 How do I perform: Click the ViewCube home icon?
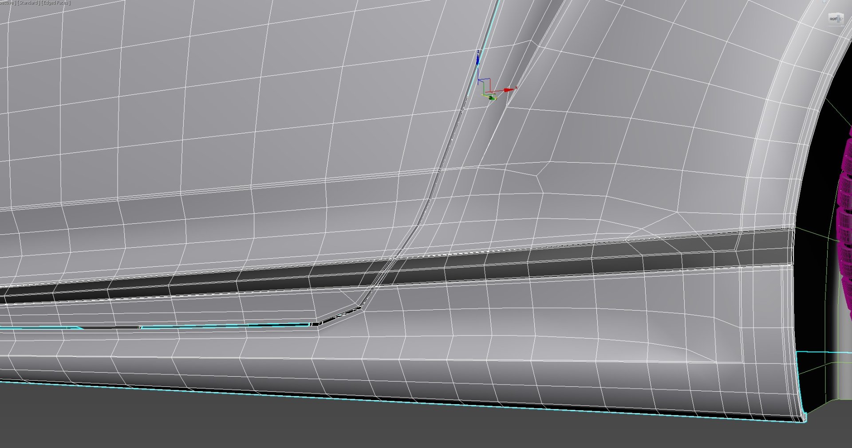click(x=824, y=2)
